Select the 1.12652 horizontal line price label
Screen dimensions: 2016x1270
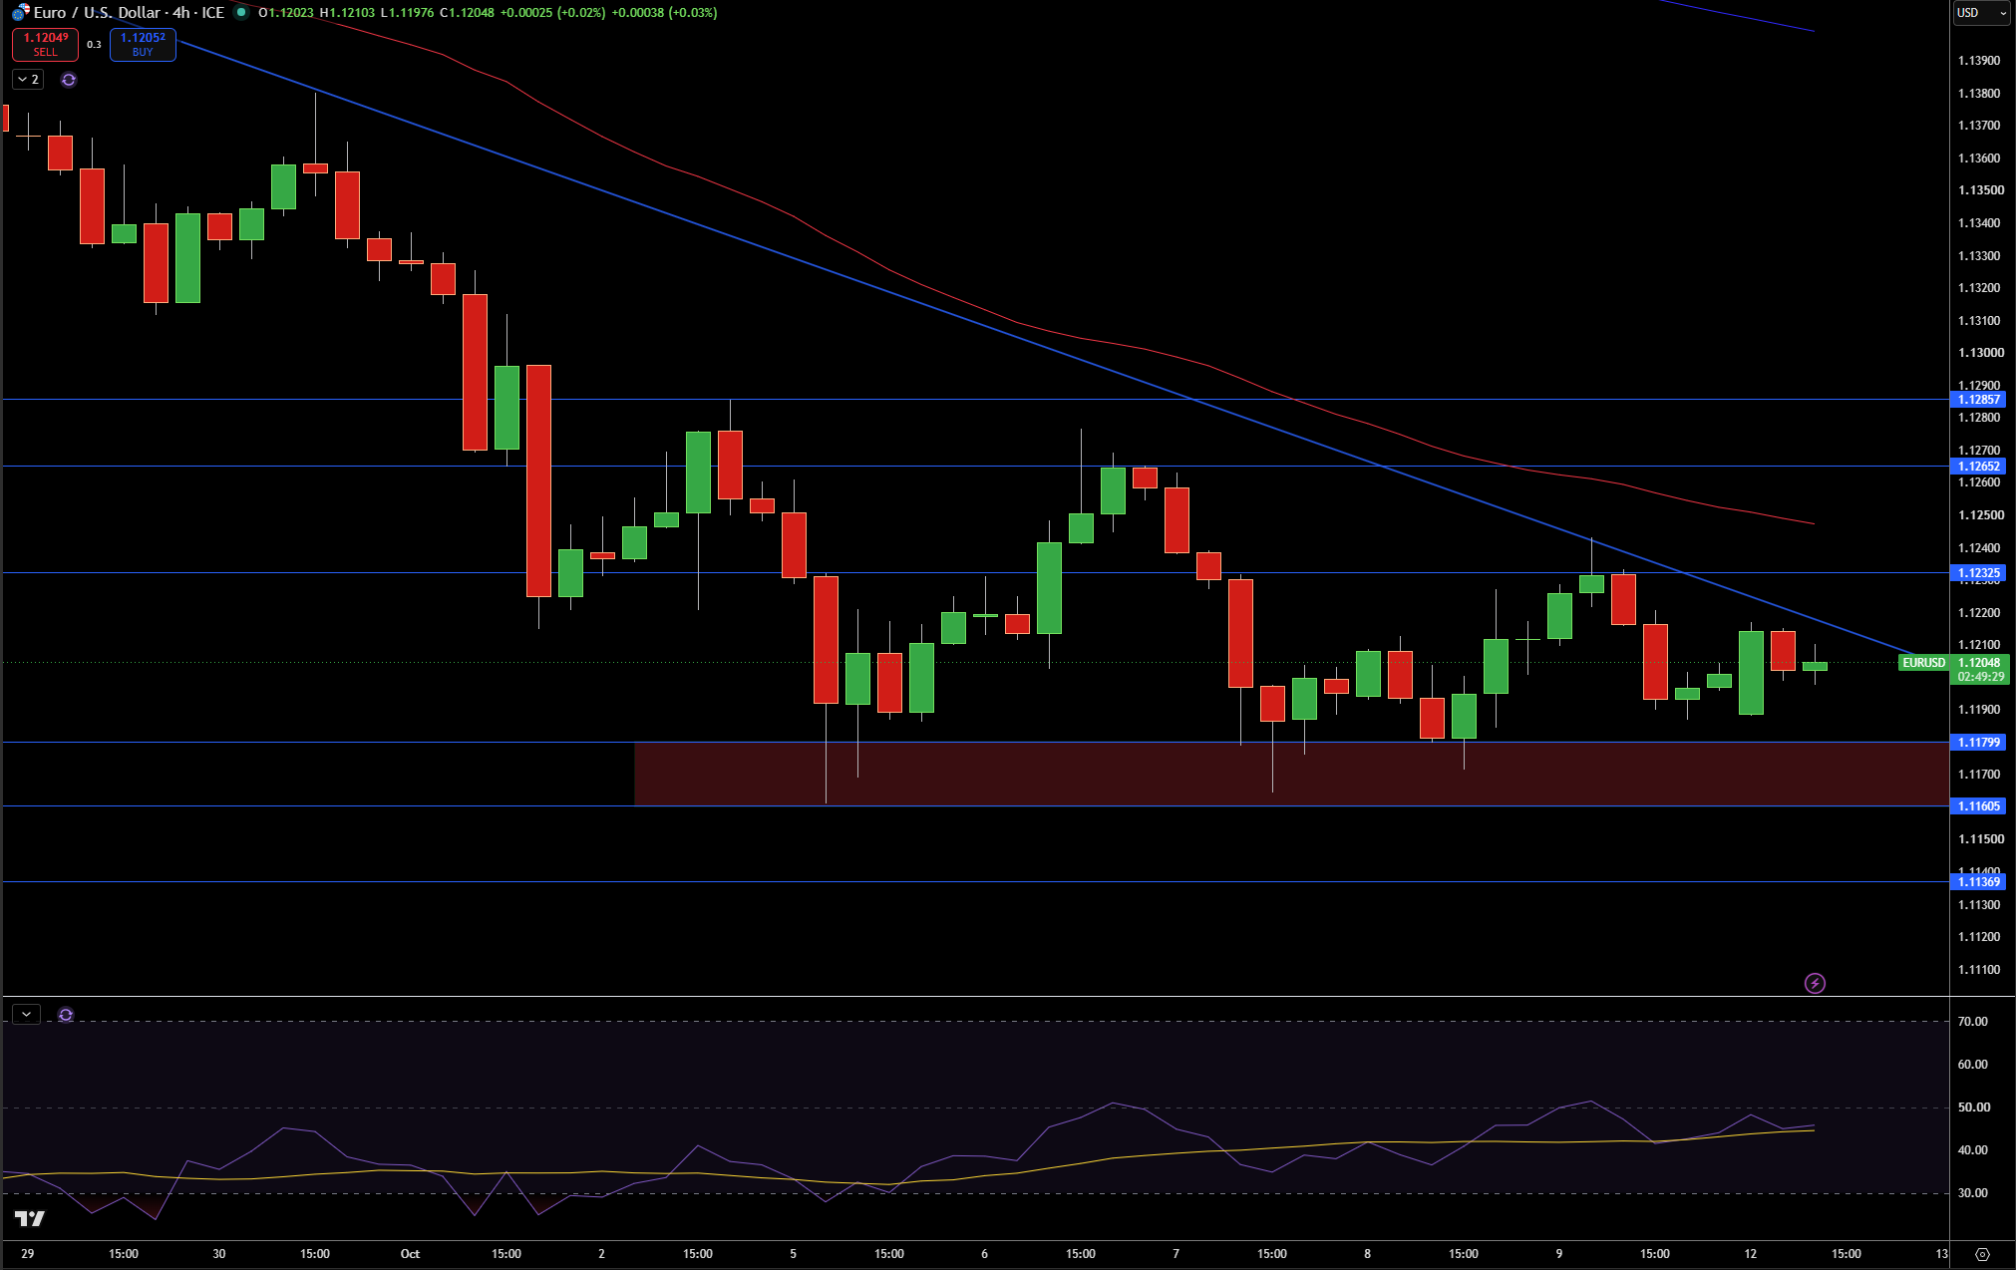point(1978,467)
